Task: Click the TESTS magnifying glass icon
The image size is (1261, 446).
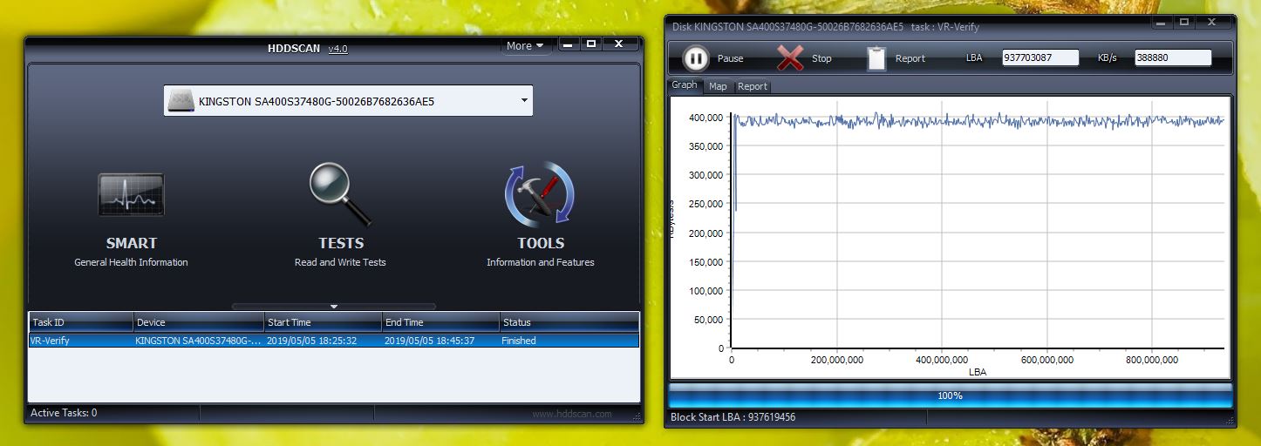Action: pyautogui.click(x=340, y=195)
